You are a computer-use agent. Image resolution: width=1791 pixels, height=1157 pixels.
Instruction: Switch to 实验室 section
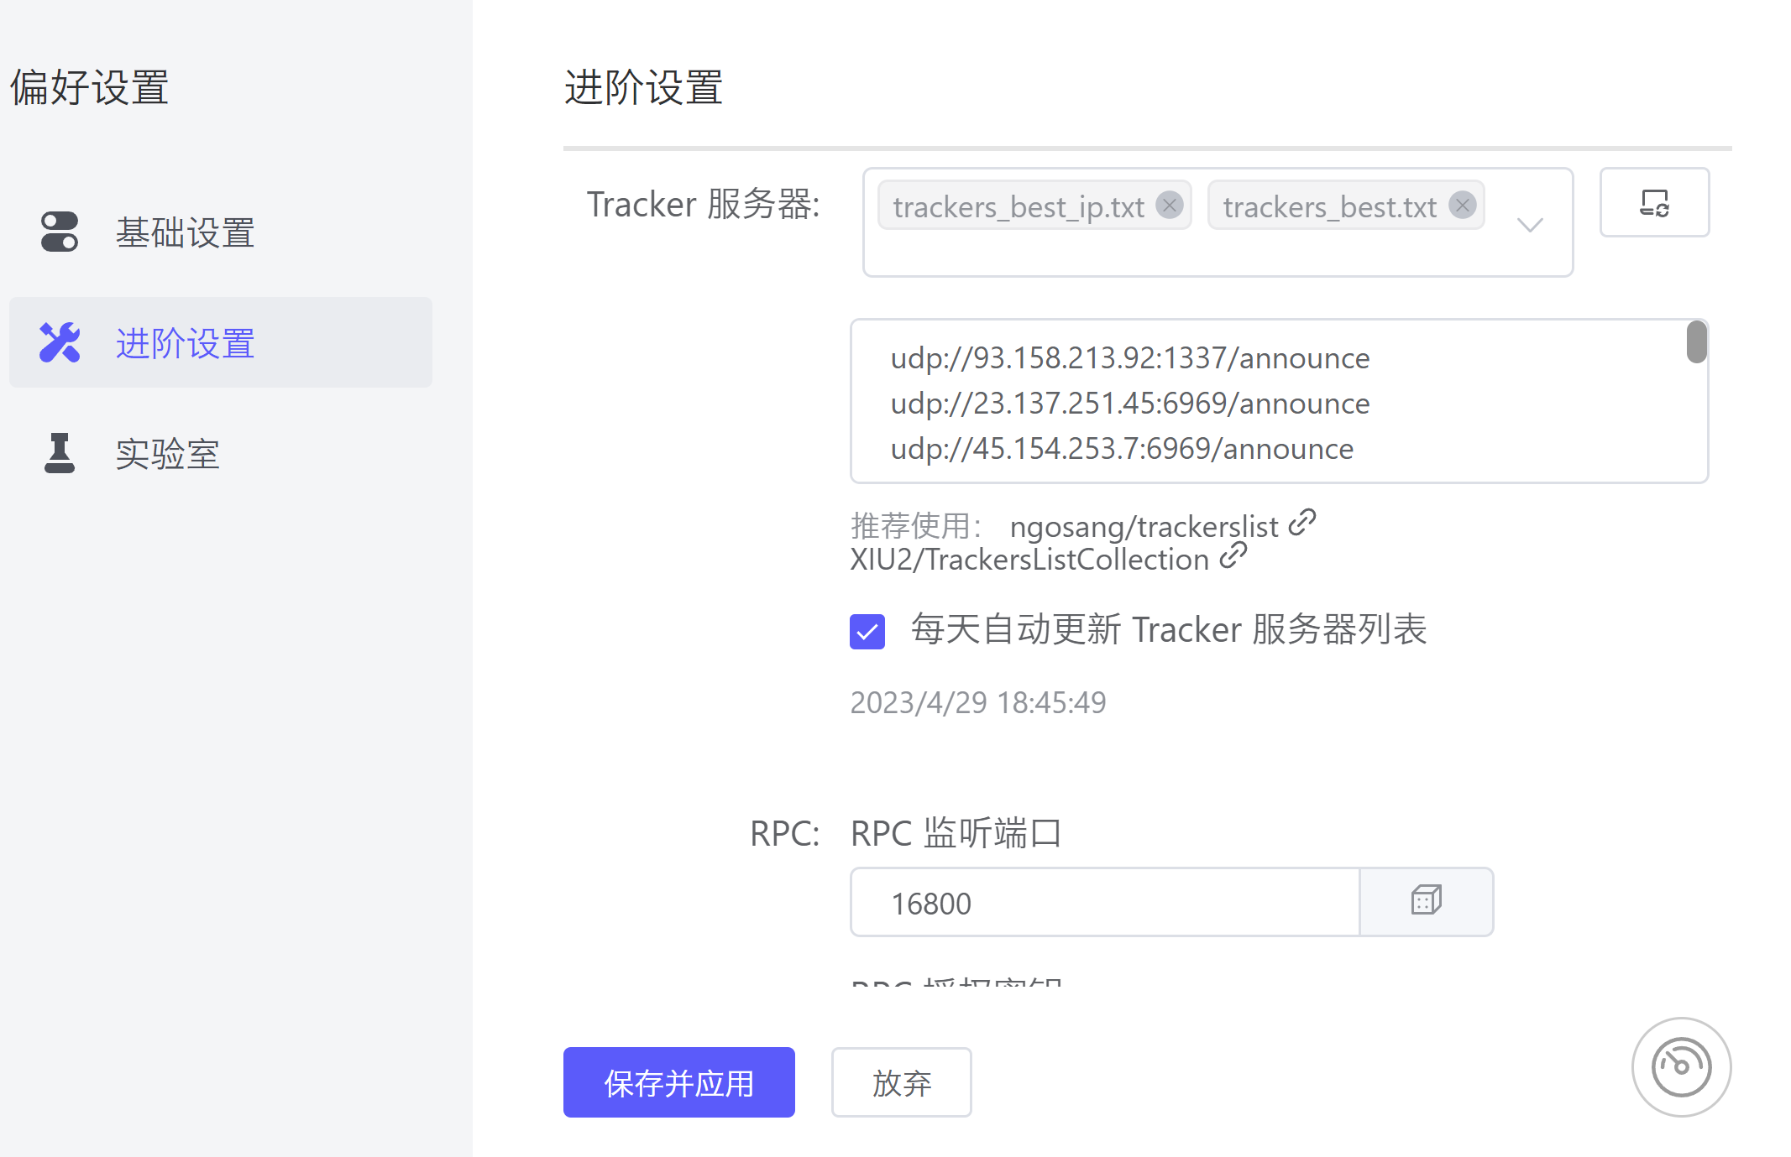(x=168, y=453)
